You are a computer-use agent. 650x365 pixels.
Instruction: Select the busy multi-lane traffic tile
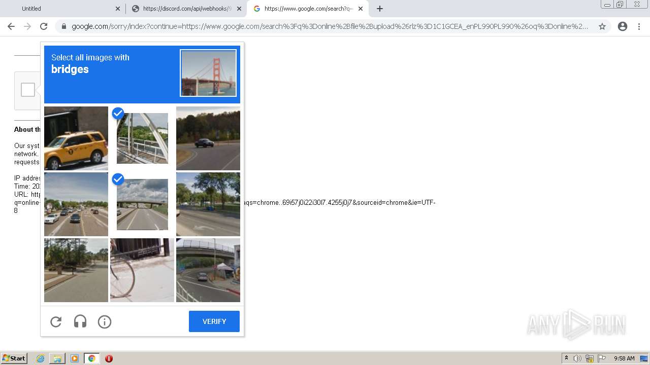(x=76, y=204)
